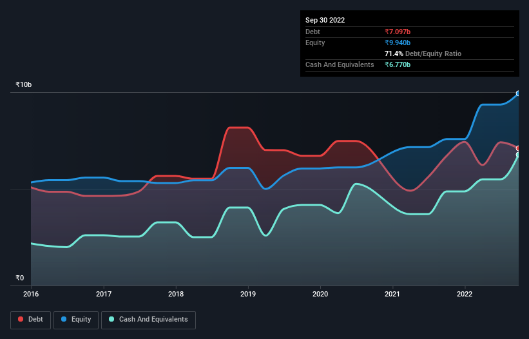Screen dimensions: 529x339
Task: Select the 2022 x-axis label
Action: (x=465, y=294)
